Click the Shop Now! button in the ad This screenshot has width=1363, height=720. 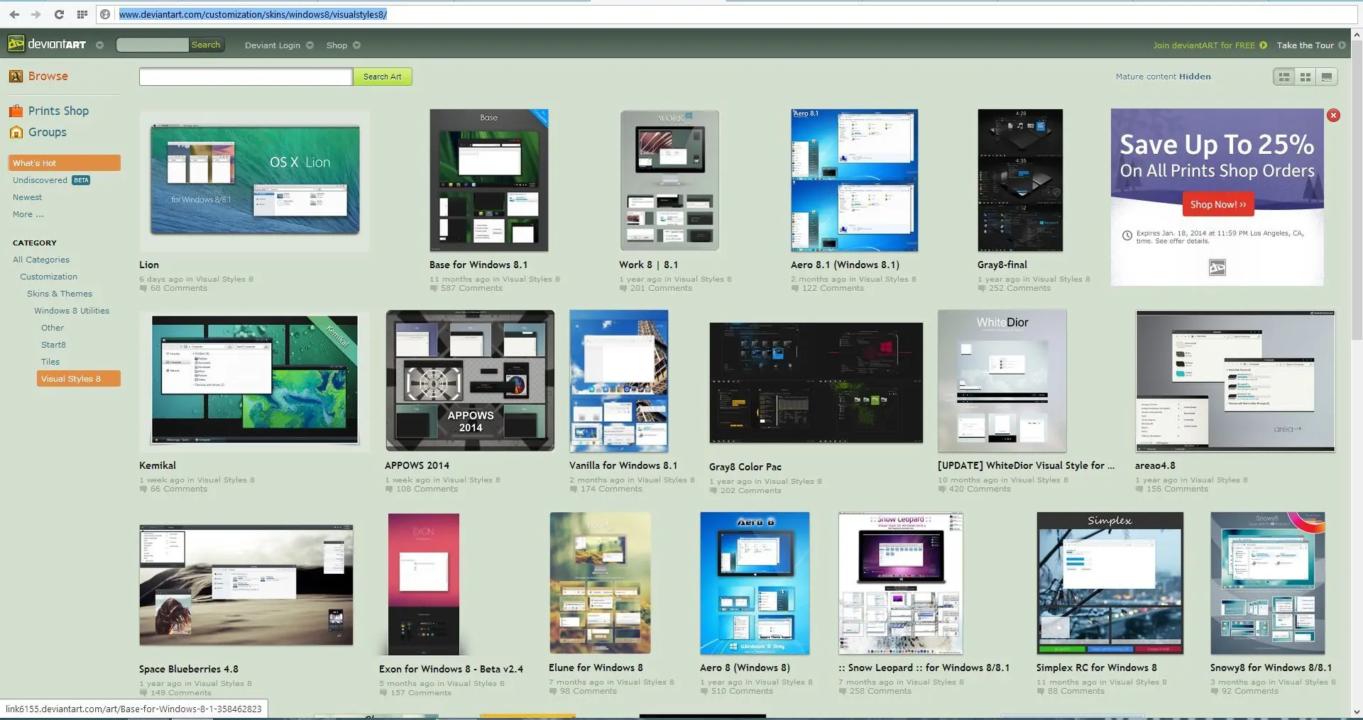1218,204
